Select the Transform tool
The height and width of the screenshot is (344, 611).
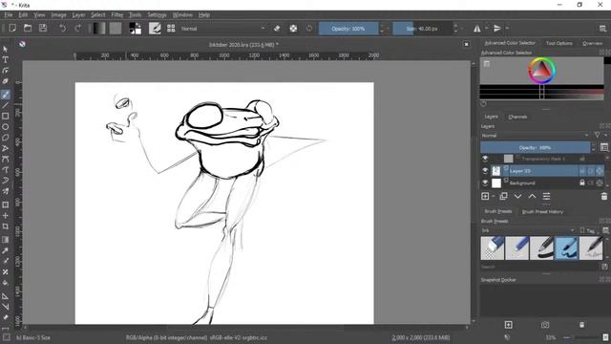(x=6, y=204)
